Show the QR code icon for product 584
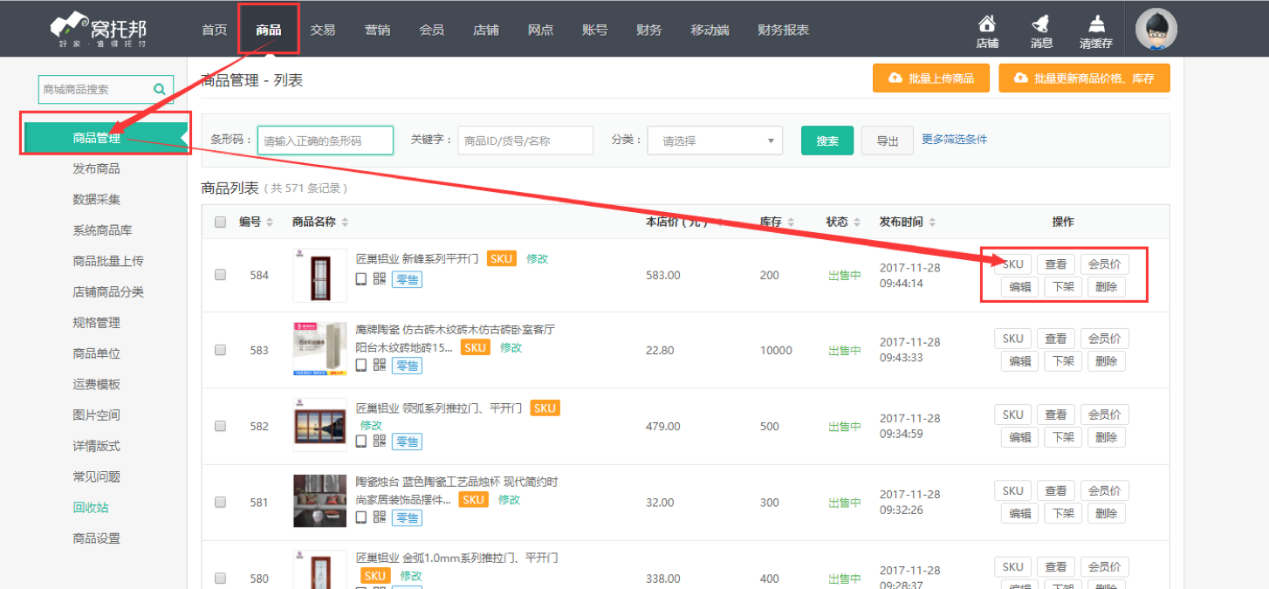1269x589 pixels. click(380, 279)
